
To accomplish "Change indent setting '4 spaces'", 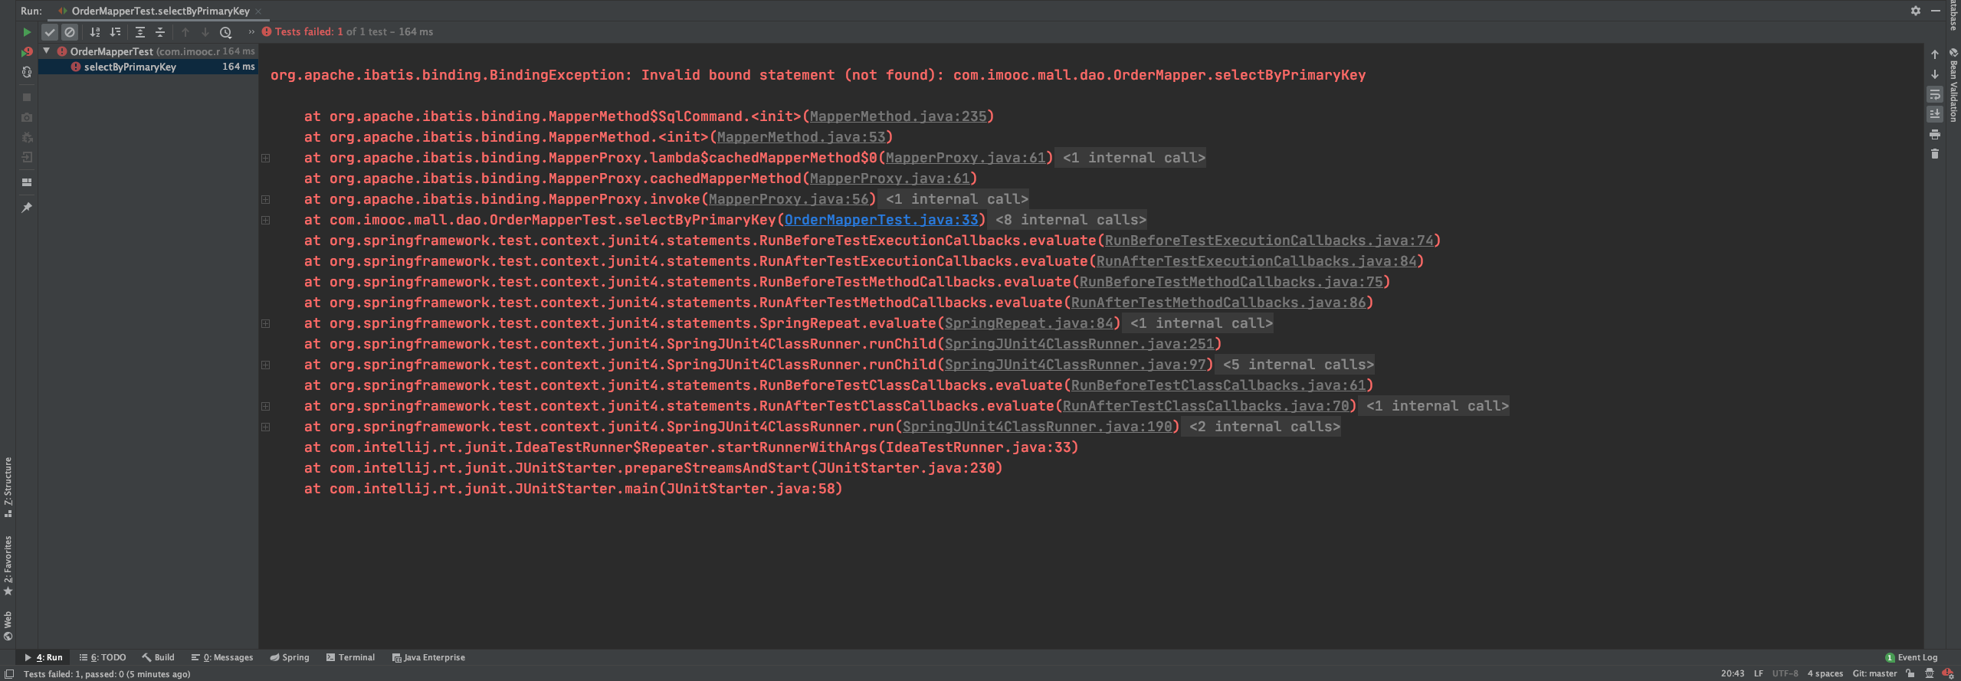I will (x=1825, y=674).
